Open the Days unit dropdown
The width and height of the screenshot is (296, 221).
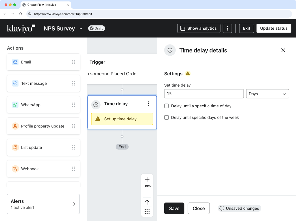[x=267, y=94]
